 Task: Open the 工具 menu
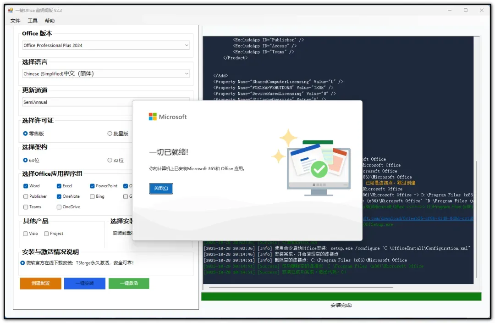33,21
